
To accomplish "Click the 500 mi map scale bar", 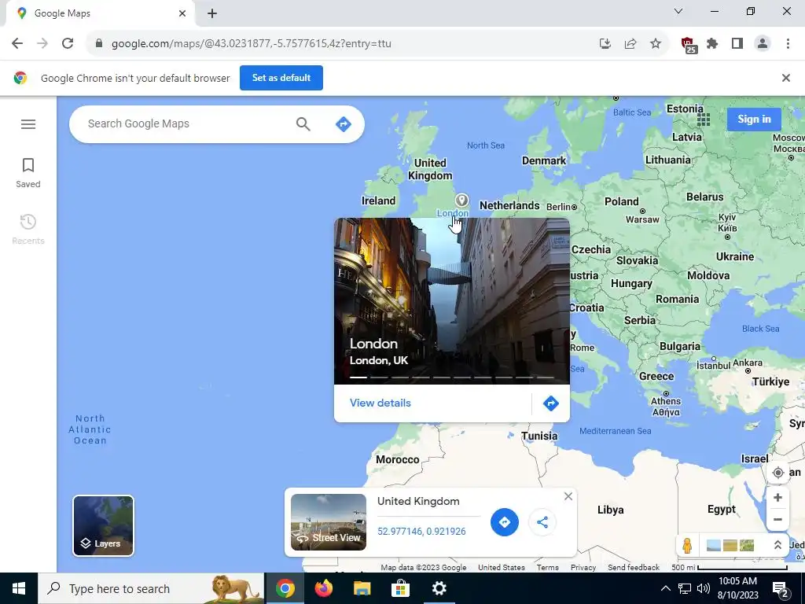I will 730,568.
